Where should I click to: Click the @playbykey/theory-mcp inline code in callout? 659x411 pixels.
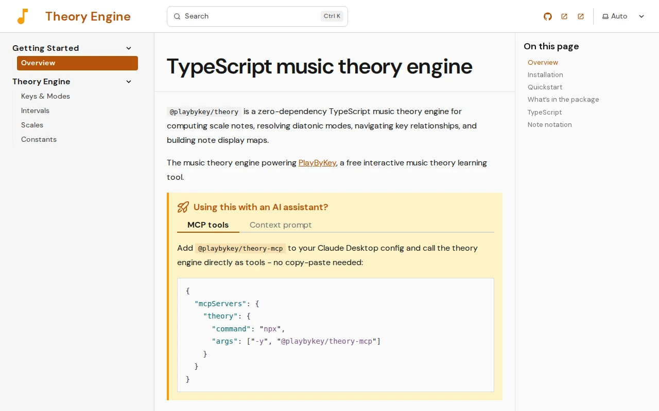click(x=240, y=248)
